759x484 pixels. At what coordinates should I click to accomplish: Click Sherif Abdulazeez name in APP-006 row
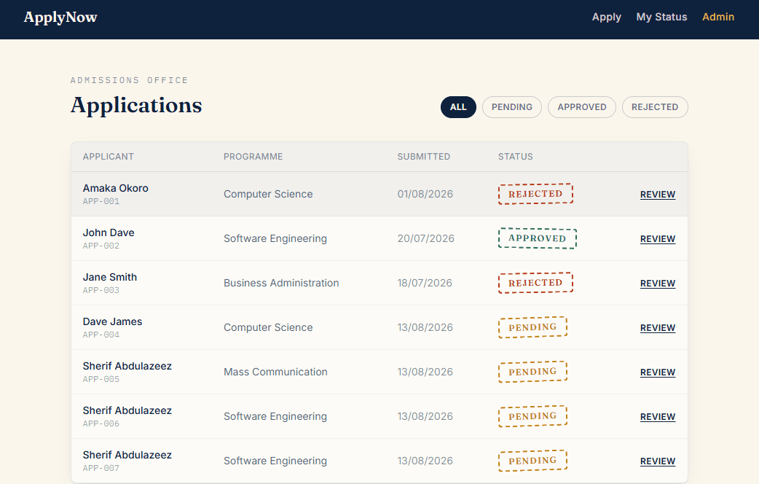[x=127, y=411]
